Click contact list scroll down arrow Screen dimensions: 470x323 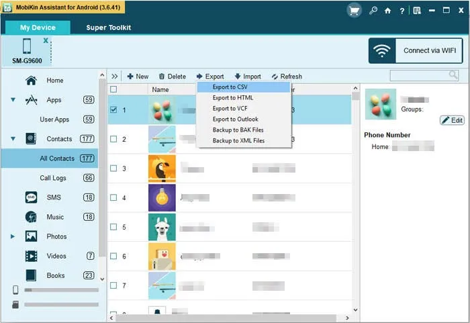pyautogui.click(x=355, y=310)
